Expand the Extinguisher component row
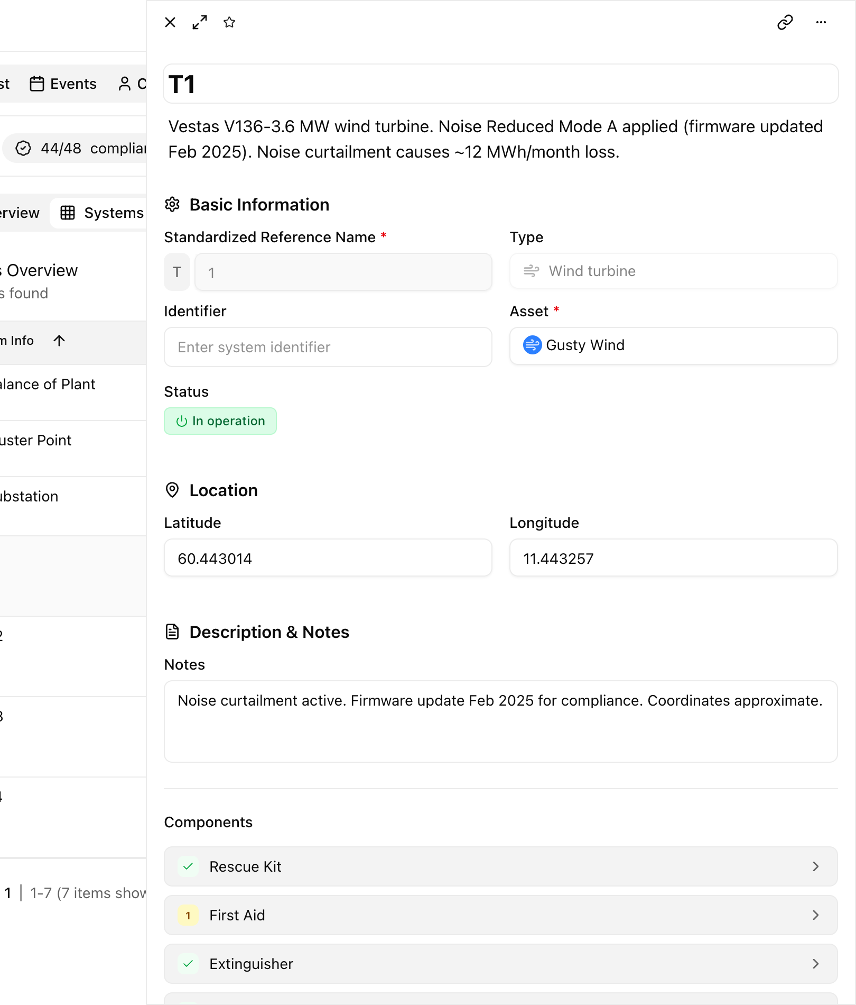Image resolution: width=856 pixels, height=1005 pixels. [500, 964]
